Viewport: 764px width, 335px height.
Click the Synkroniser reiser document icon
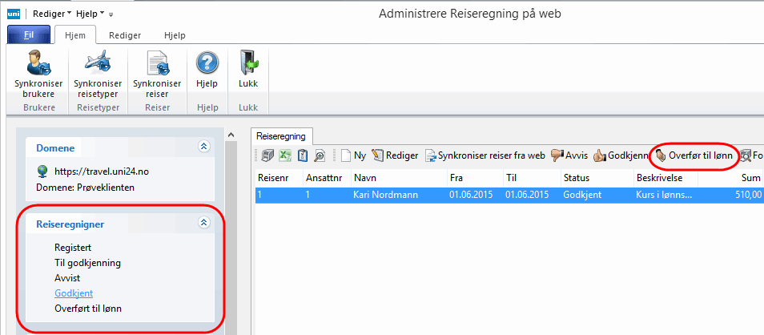point(157,64)
